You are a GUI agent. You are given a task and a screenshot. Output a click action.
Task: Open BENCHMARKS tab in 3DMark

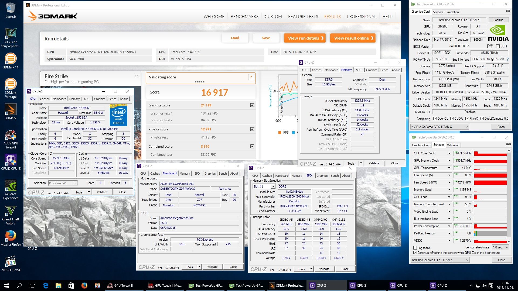[x=244, y=17]
